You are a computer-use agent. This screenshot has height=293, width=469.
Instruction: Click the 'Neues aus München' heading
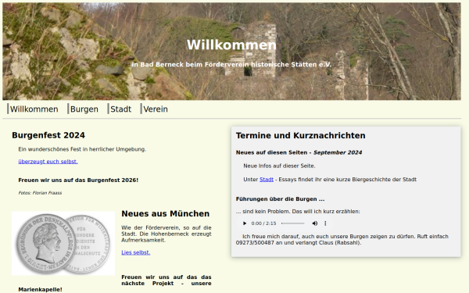[166, 213]
